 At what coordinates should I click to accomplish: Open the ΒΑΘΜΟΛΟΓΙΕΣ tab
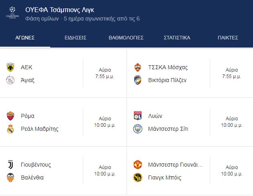click(126, 38)
